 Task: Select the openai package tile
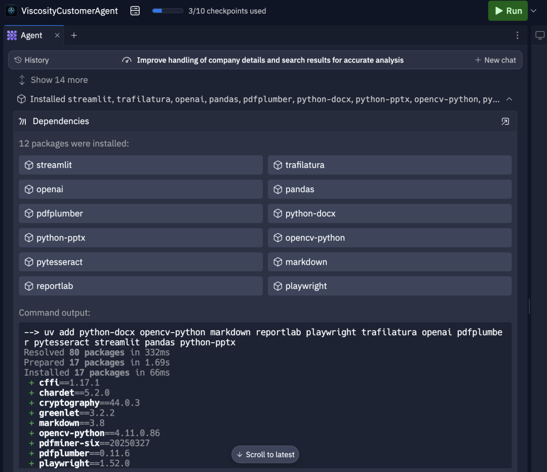click(x=141, y=189)
